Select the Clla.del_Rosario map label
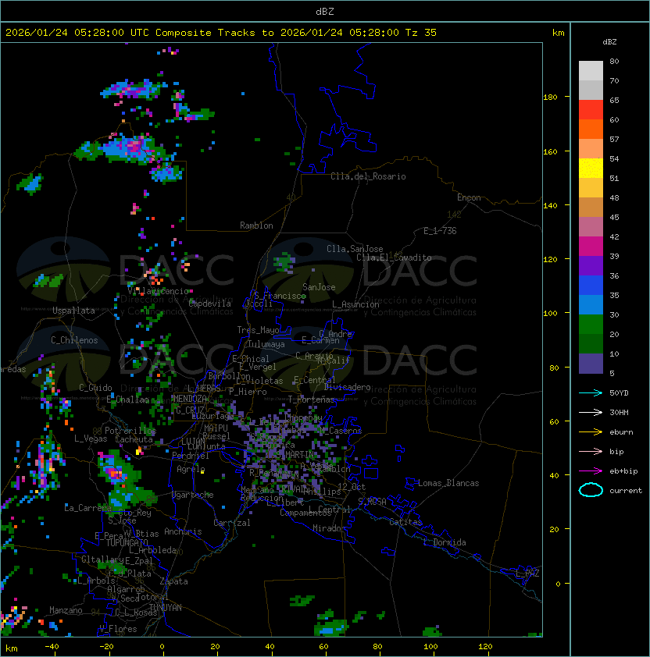Viewport: 650px width, 657px height. (x=368, y=176)
